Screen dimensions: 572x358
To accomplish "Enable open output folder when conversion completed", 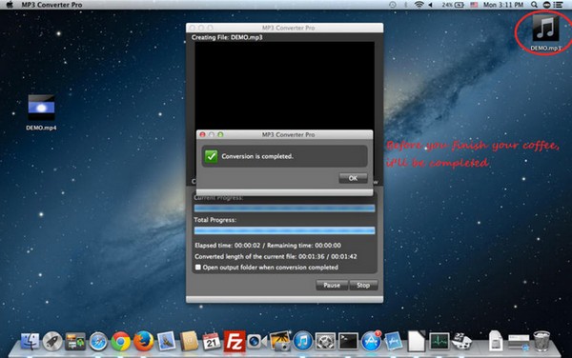I will click(x=198, y=268).
